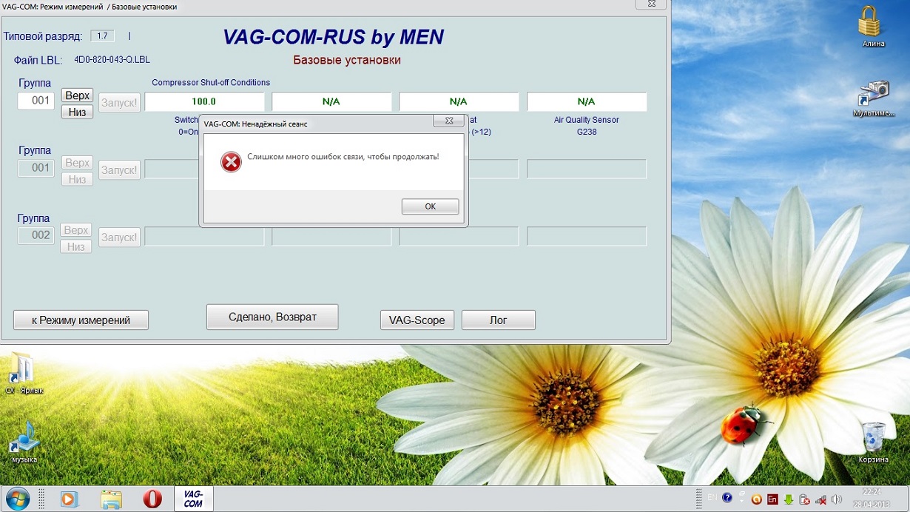The image size is (910, 512).
Task: Click the Show desktop strip beside the clock
Action: (904, 499)
